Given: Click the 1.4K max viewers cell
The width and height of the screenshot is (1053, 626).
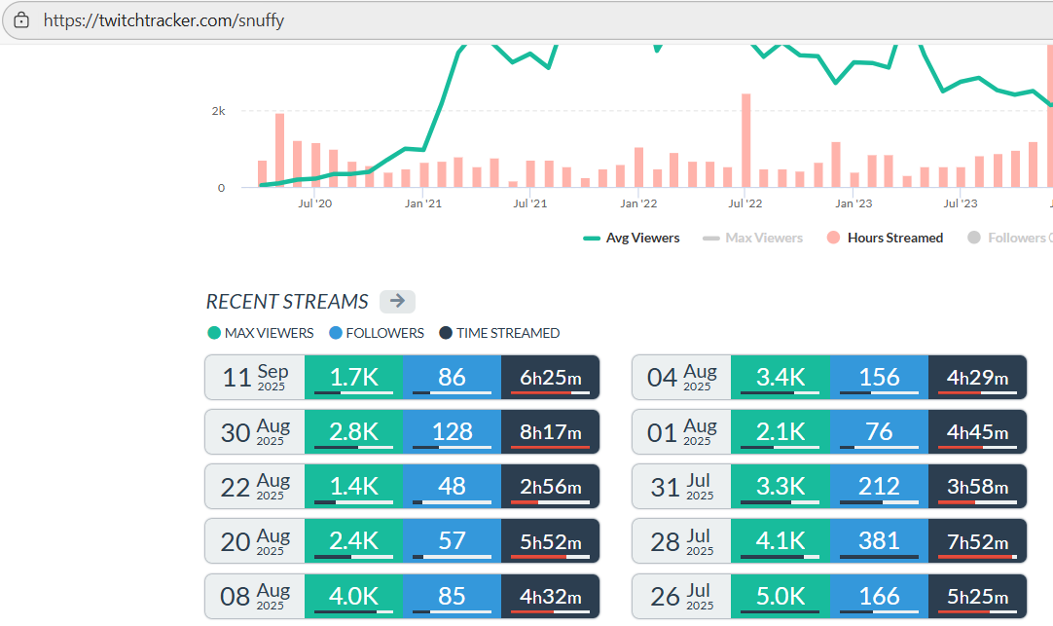Looking at the screenshot, I should (353, 486).
